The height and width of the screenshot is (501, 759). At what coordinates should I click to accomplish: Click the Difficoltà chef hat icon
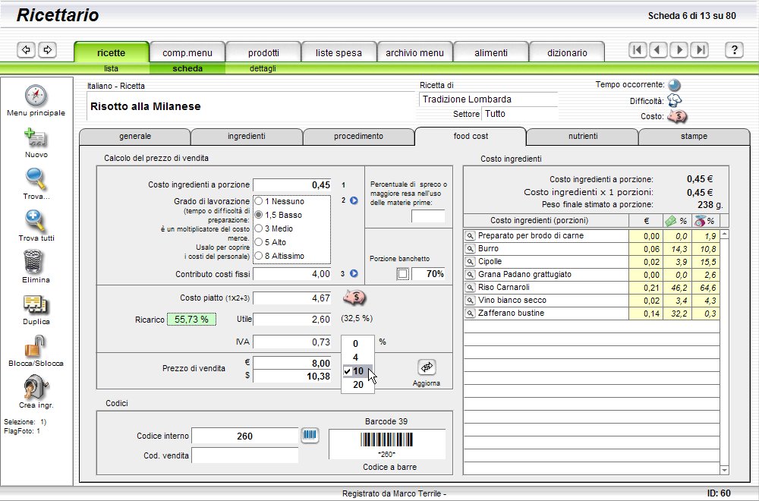coord(674,101)
